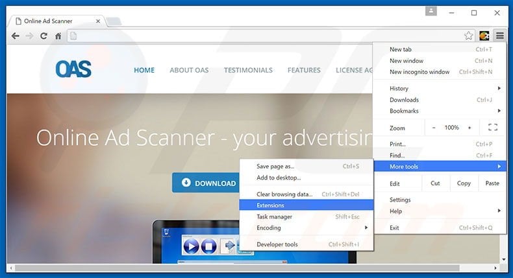Click the scroll-left arrow
The image size is (513, 278).
(x=11, y=268)
